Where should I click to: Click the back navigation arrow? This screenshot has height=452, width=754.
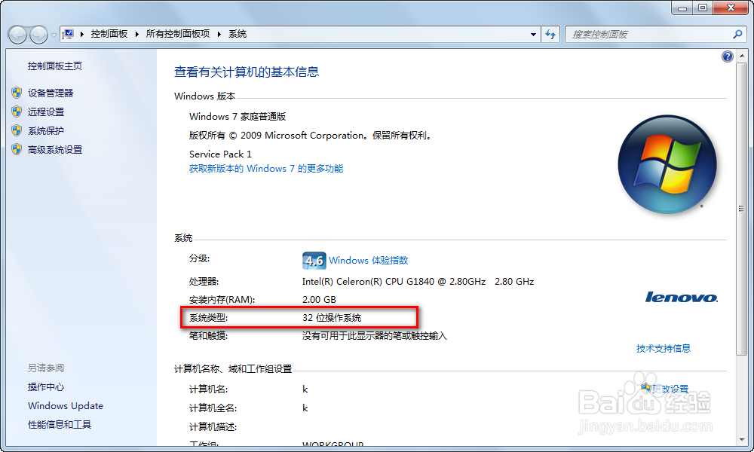point(17,34)
